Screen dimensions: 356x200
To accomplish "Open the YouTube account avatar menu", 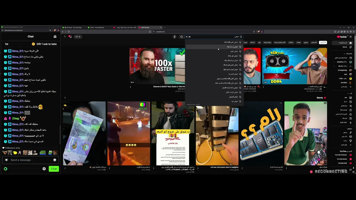I will [65, 37].
